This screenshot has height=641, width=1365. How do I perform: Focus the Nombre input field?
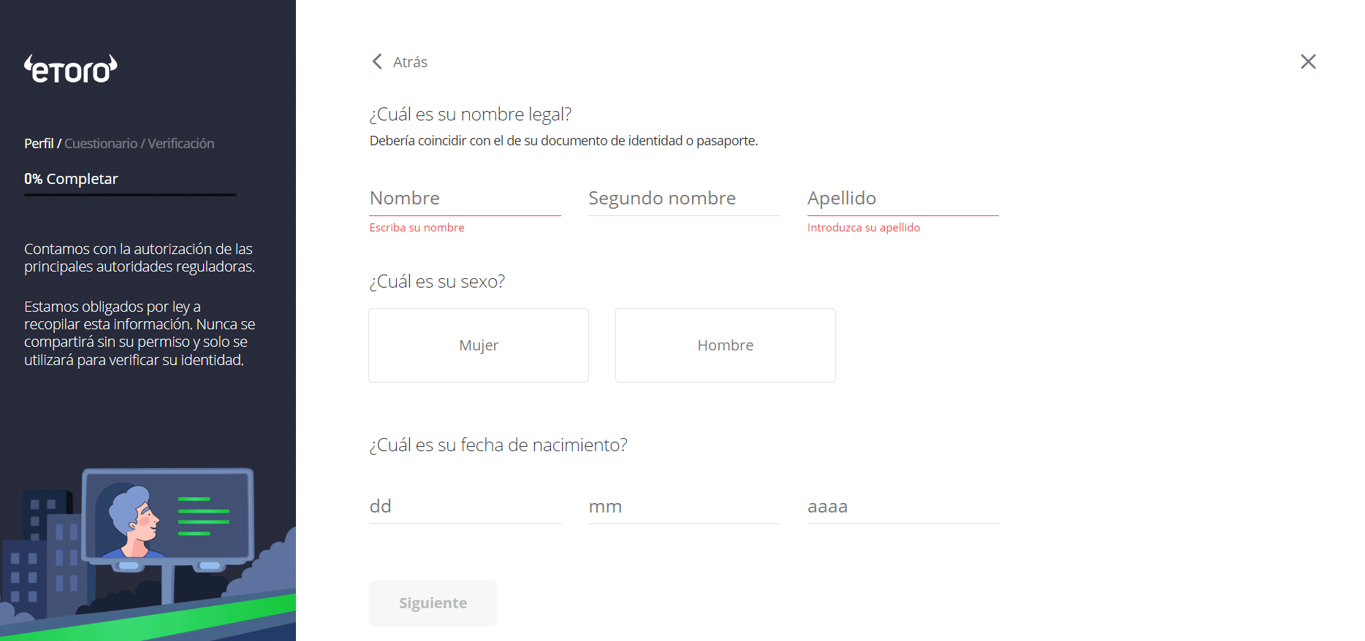(x=465, y=199)
